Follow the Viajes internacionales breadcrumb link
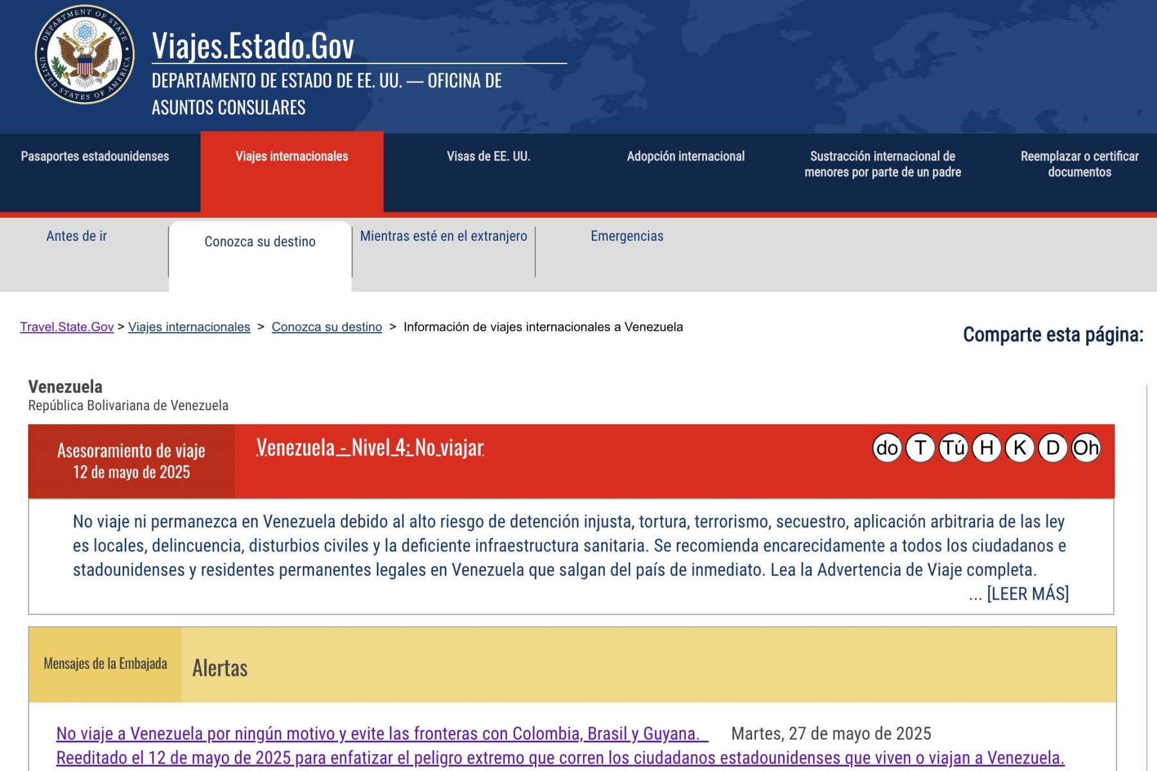Screen dimensions: 1157x771 tap(189, 327)
